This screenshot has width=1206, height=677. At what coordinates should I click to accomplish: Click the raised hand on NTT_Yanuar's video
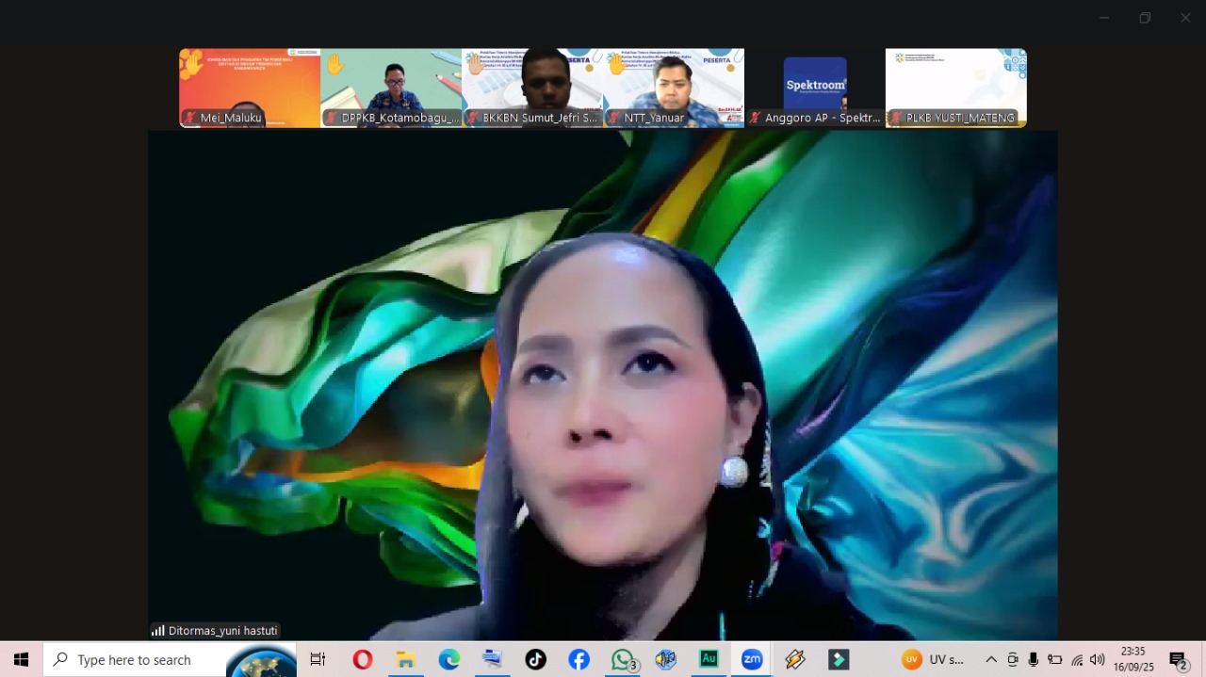[x=617, y=64]
